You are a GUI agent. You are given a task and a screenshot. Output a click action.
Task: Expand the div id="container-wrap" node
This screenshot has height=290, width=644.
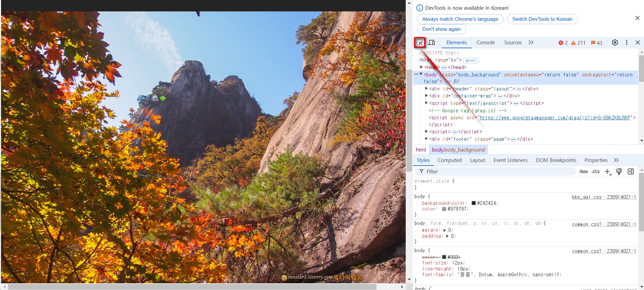[x=427, y=96]
